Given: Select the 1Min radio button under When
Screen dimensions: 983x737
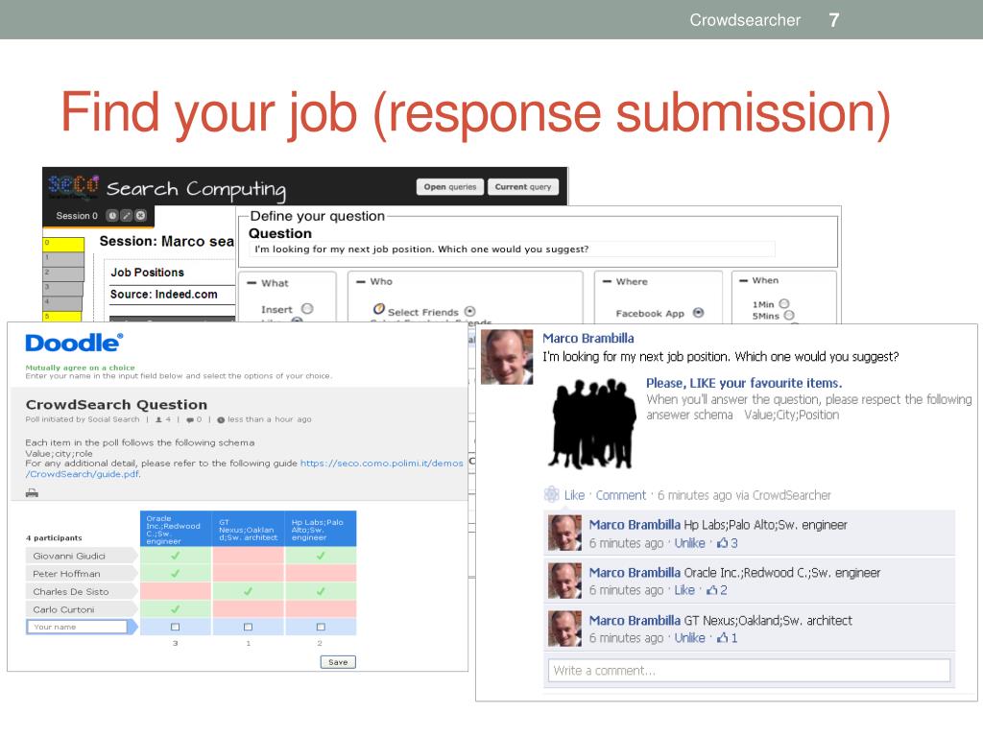Looking at the screenshot, I should pyautogui.click(x=783, y=303).
